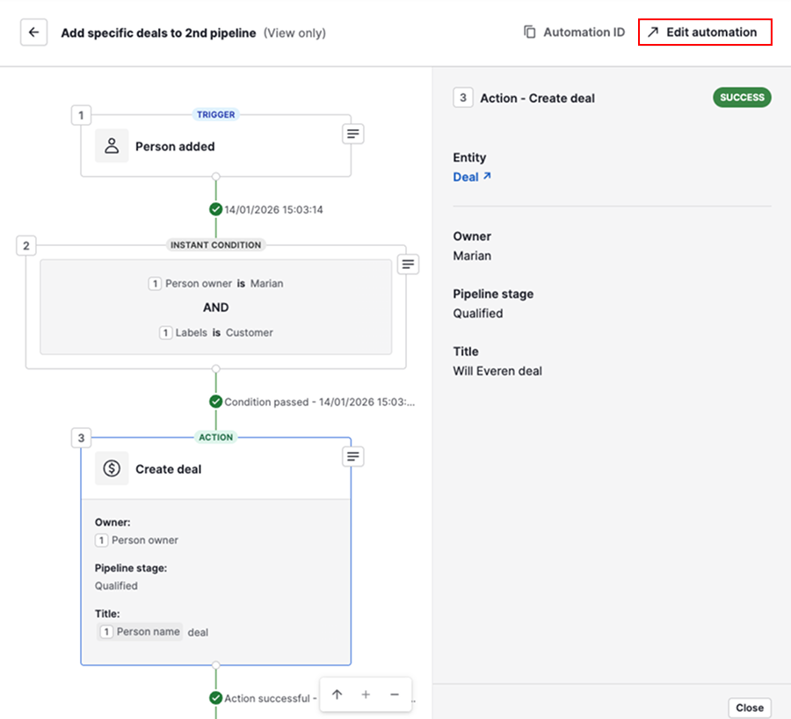Screen dimensions: 791x719
Task: Click green checkmark beside Condition passed
Action: tap(215, 402)
